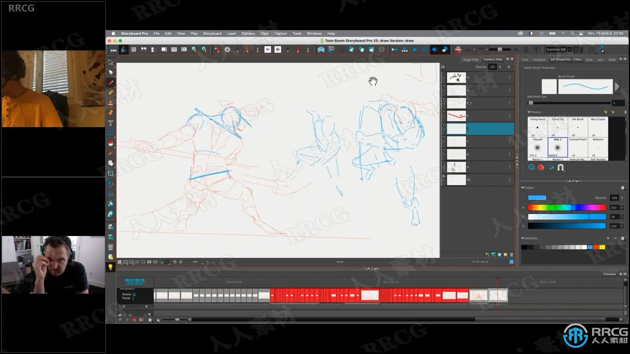This screenshot has width=630, height=354.
Task: Open the Storyboard menu
Action: point(212,33)
